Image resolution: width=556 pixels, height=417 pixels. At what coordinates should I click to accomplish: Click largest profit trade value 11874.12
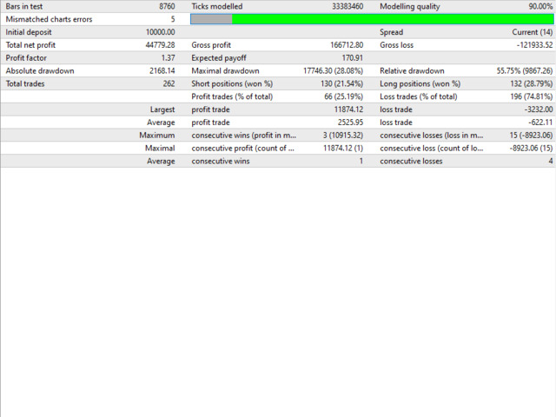pos(348,109)
